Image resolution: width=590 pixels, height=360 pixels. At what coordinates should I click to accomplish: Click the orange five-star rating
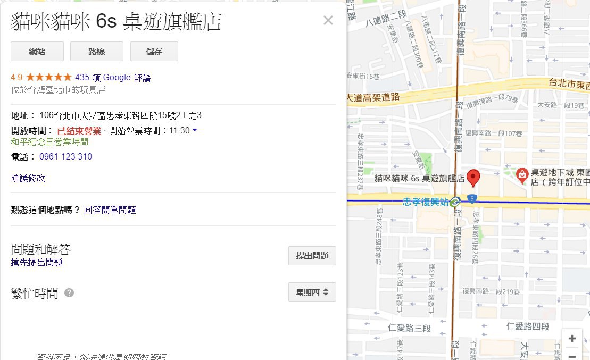click(x=48, y=78)
